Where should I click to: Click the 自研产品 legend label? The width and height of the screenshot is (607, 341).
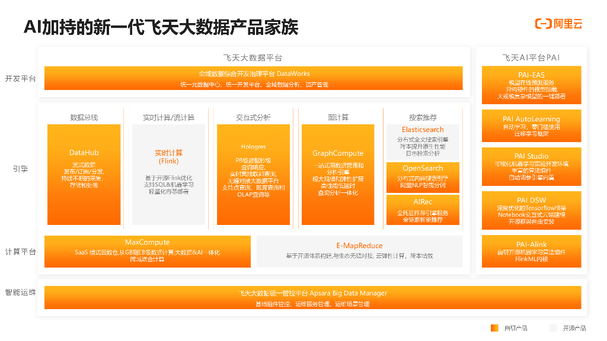click(516, 328)
